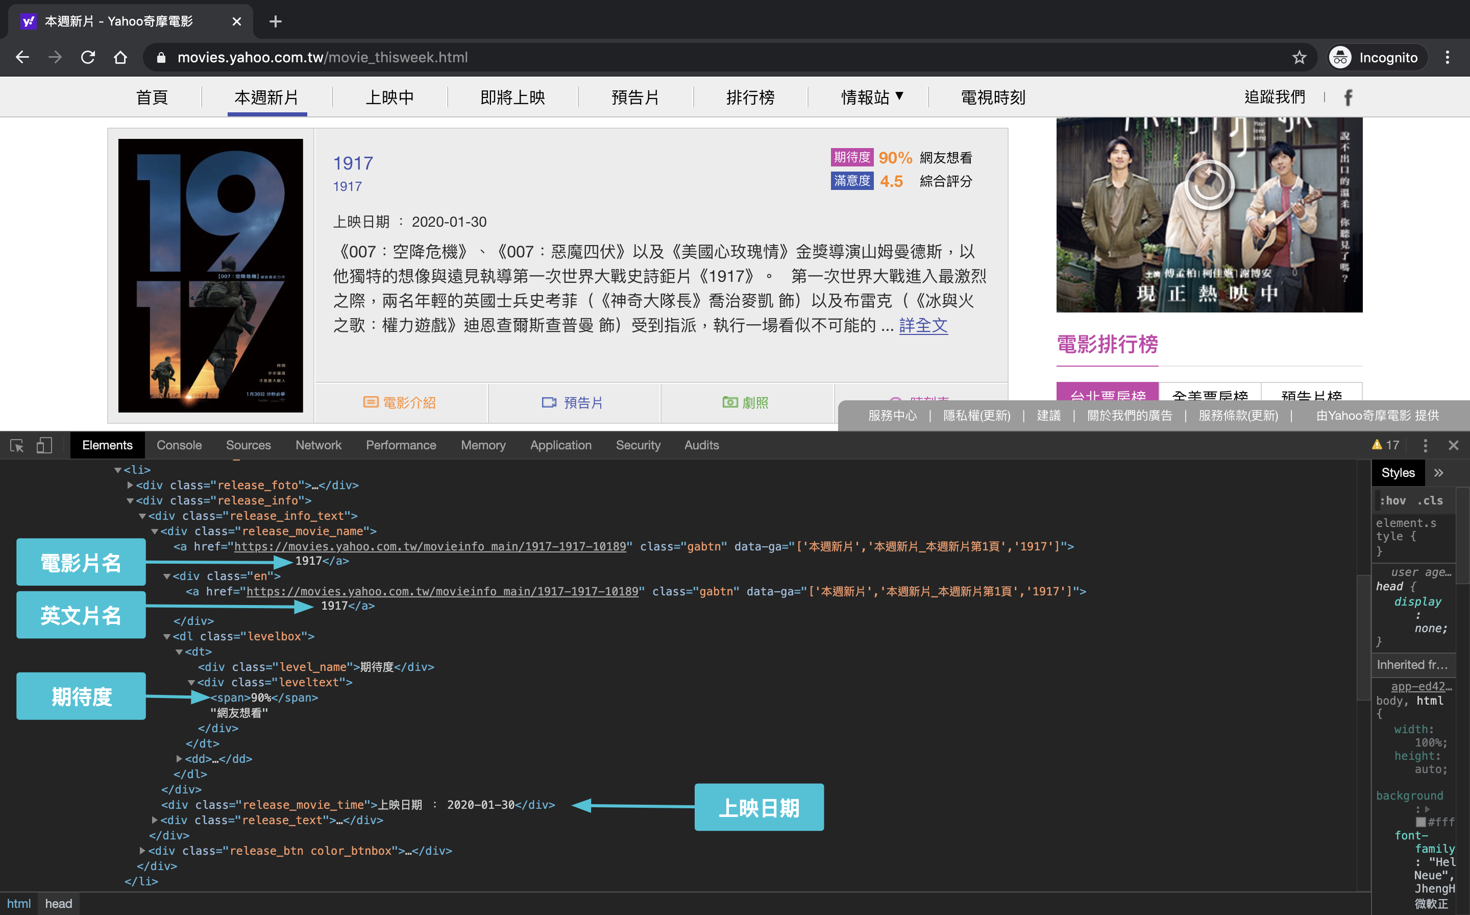Viewport: 1470px width, 915px height.
Task: Select the inspect element tool in DevTools
Action: [17, 445]
